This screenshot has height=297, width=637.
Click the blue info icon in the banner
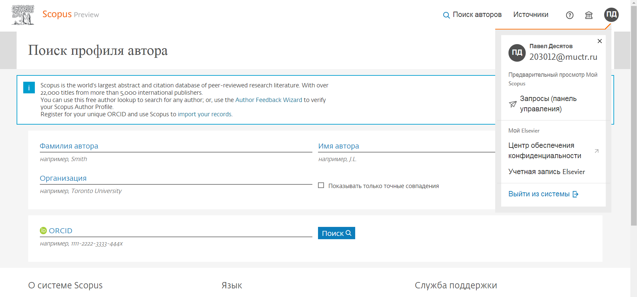pos(29,88)
